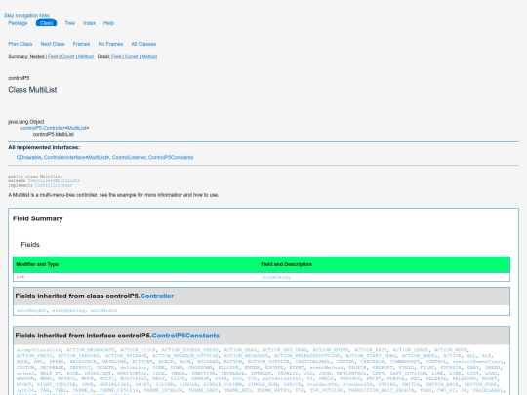Screen dimensions: 527x395
Task: Click the Modifier and Type column header
Action: tap(37, 264)
